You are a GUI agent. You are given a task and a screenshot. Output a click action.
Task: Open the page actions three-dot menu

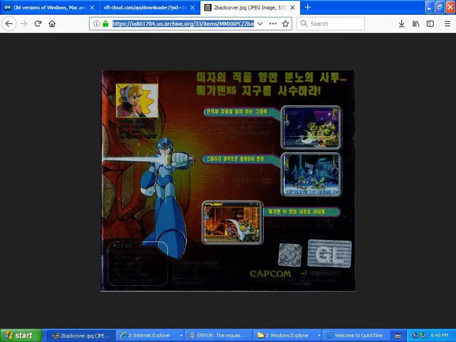273,24
